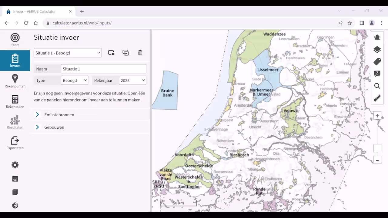Open the Rekentaken section

click(15, 102)
